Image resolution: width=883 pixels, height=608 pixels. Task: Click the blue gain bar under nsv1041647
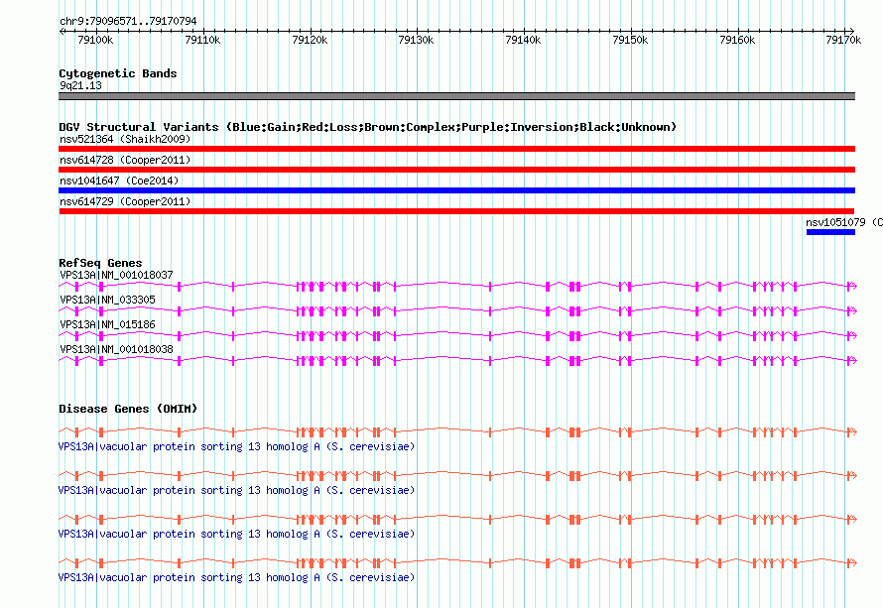click(456, 190)
